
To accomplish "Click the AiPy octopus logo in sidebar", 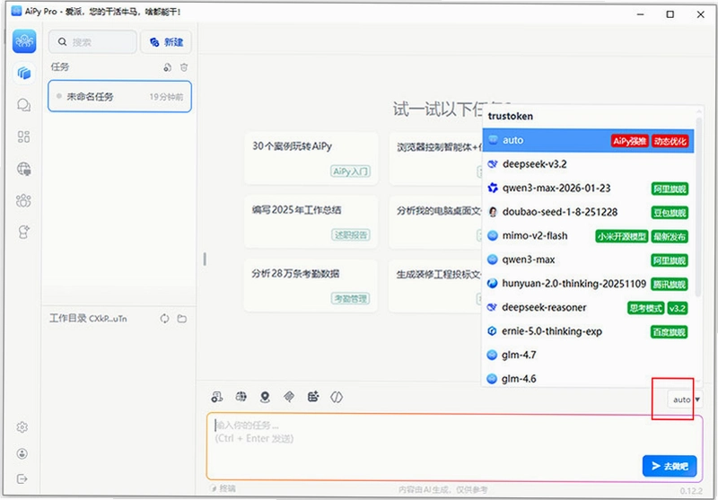I will (24, 41).
